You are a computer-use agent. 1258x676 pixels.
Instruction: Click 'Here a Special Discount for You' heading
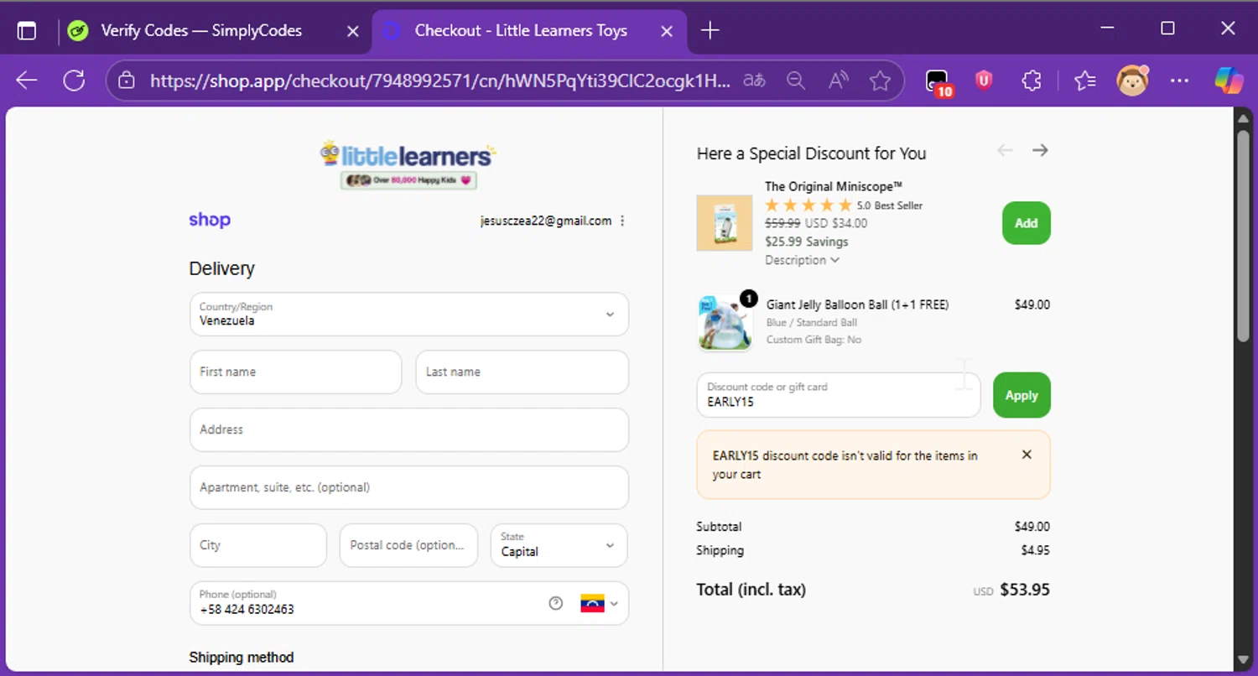811,153
